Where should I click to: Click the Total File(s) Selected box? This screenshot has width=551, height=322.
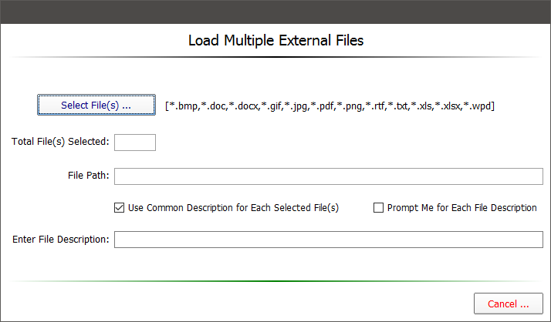134,142
